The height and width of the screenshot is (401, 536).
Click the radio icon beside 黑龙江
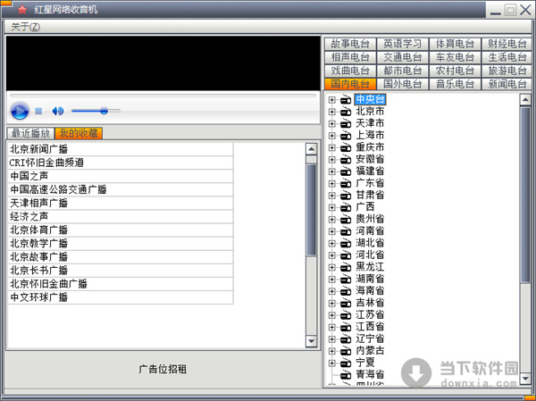[x=346, y=267]
